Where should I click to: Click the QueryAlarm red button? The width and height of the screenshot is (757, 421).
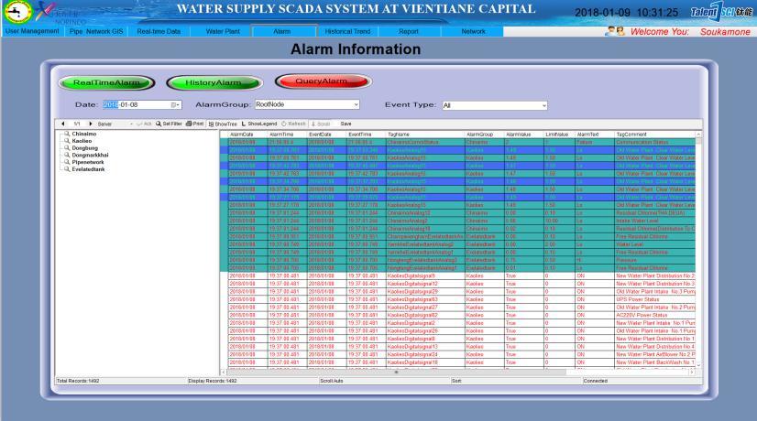(x=323, y=81)
